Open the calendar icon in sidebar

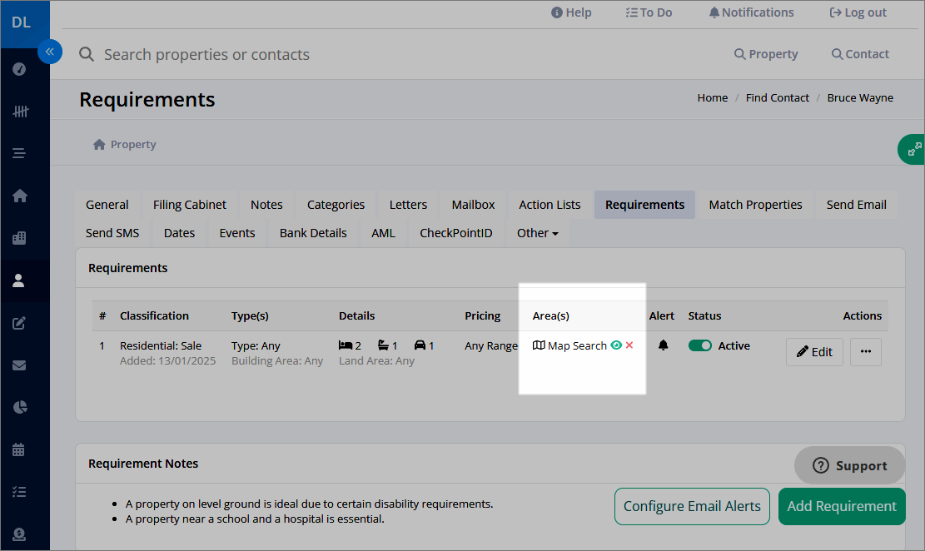(19, 449)
